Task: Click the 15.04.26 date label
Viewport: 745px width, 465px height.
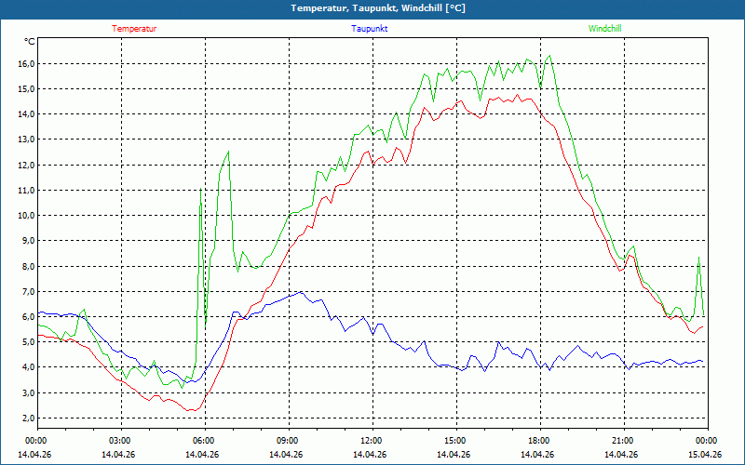Action: 705,455
